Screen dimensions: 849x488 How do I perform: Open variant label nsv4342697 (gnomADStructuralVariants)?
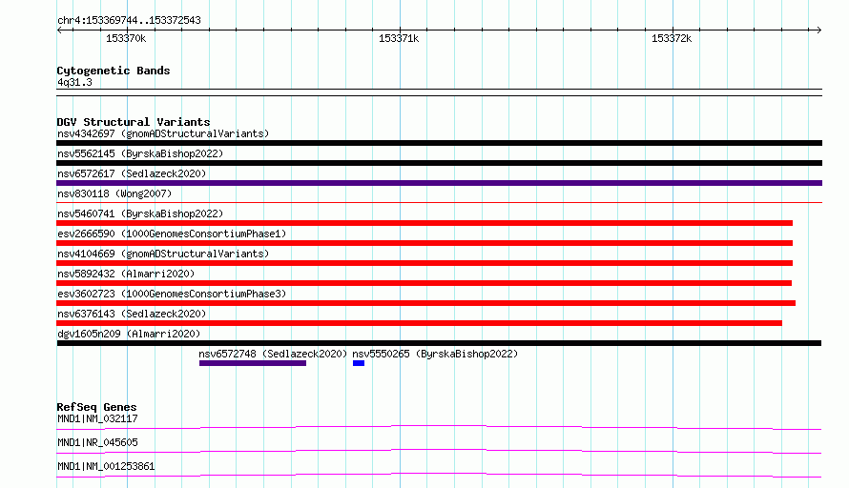point(163,133)
